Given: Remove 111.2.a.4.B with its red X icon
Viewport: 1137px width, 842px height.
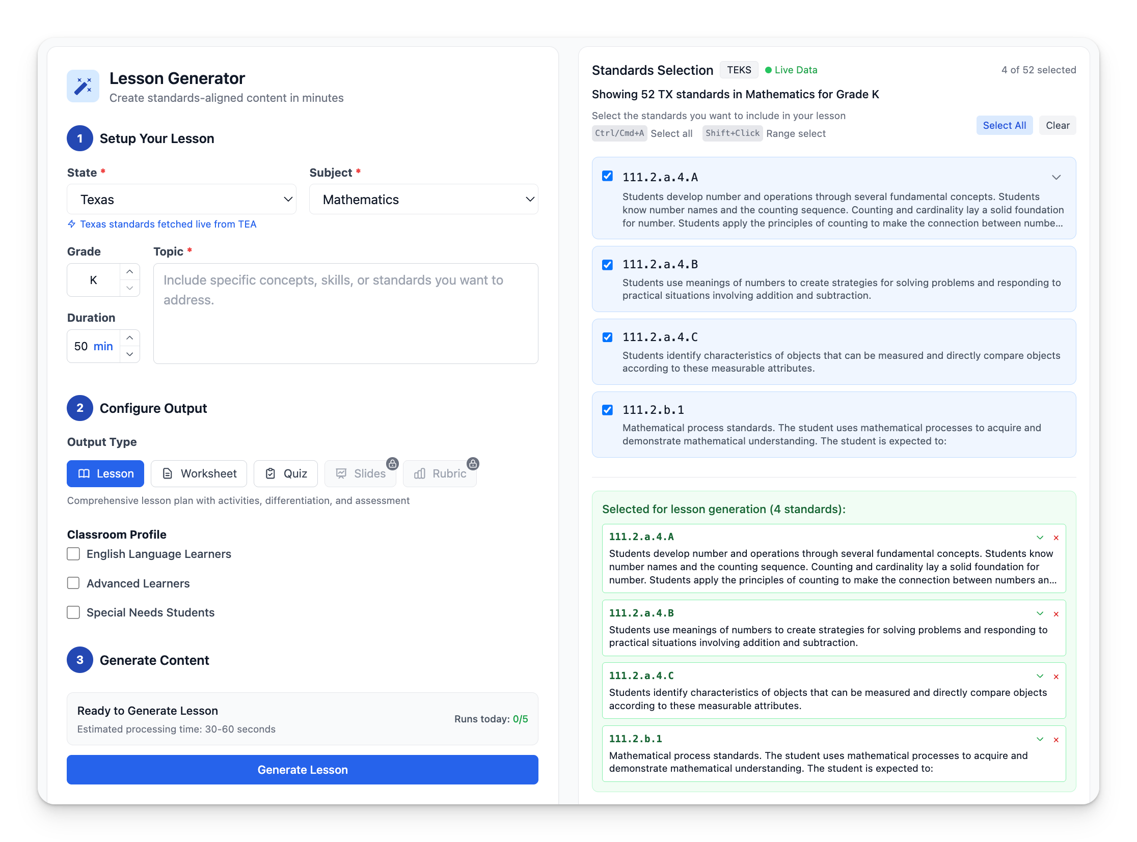Looking at the screenshot, I should [x=1057, y=613].
